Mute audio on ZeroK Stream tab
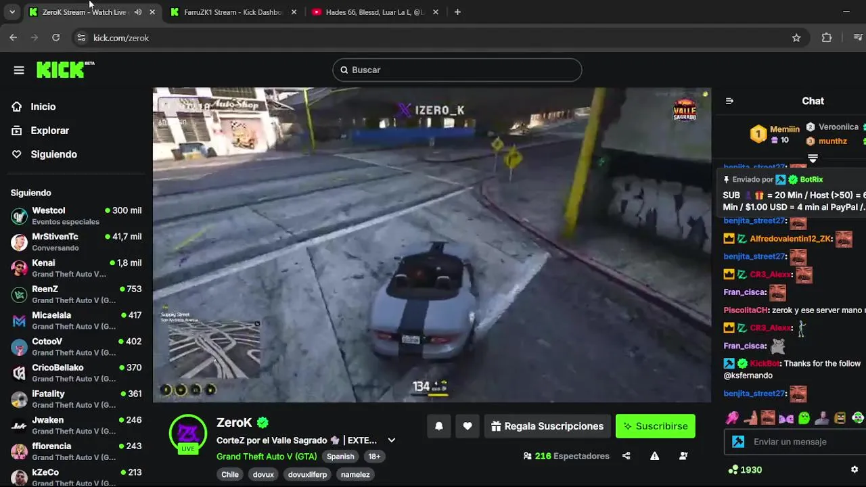Image resolution: width=866 pixels, height=487 pixels. tap(138, 12)
